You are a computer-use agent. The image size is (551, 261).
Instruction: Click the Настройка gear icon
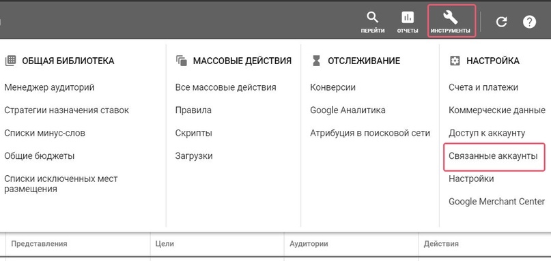(455, 61)
